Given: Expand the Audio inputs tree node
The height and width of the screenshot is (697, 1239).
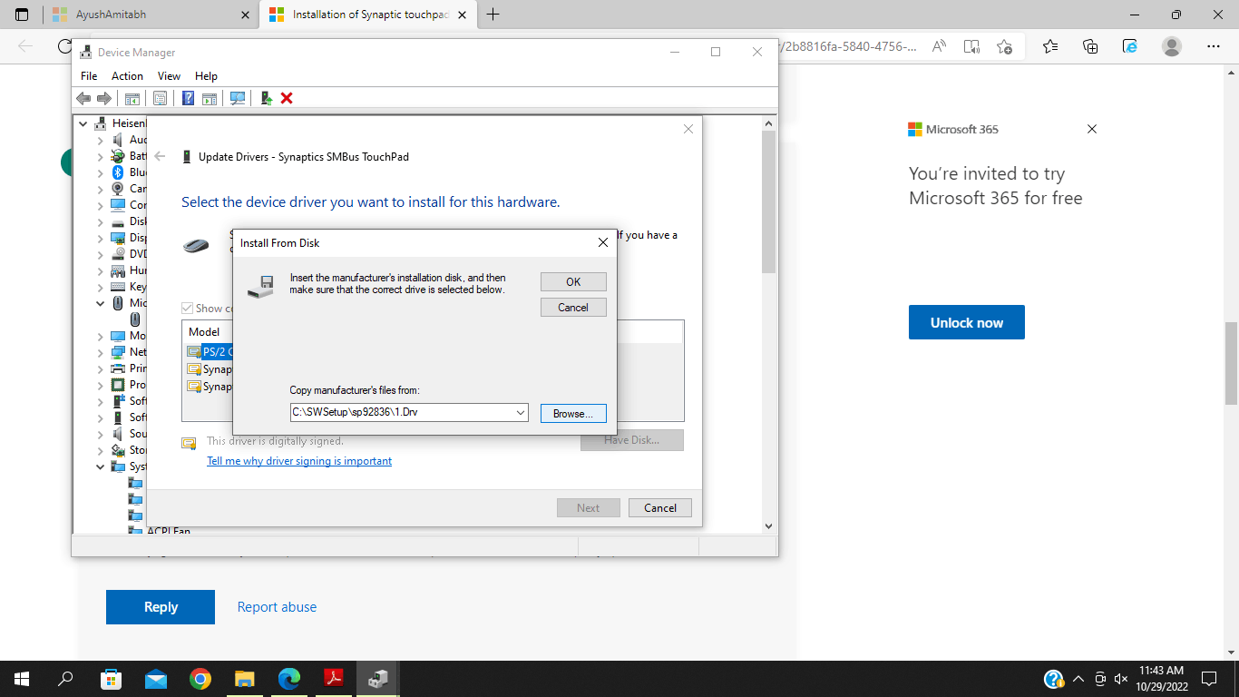Looking at the screenshot, I should 101,140.
